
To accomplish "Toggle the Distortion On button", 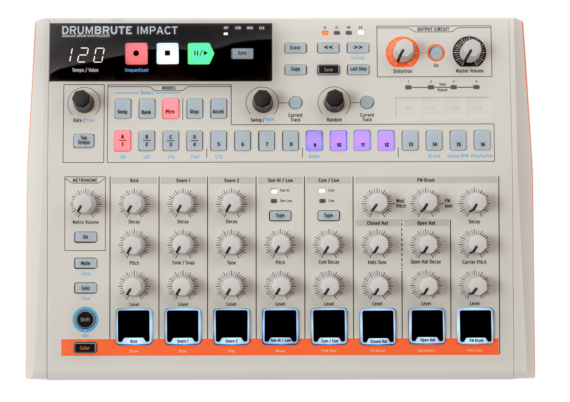I will click(x=436, y=53).
